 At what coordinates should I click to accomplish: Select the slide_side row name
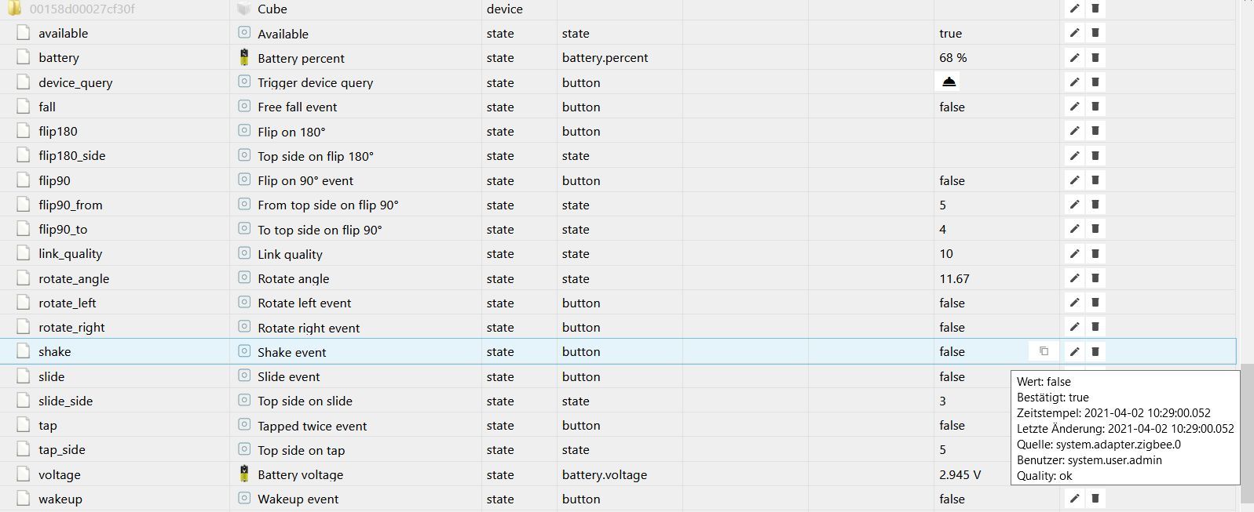pyautogui.click(x=65, y=401)
